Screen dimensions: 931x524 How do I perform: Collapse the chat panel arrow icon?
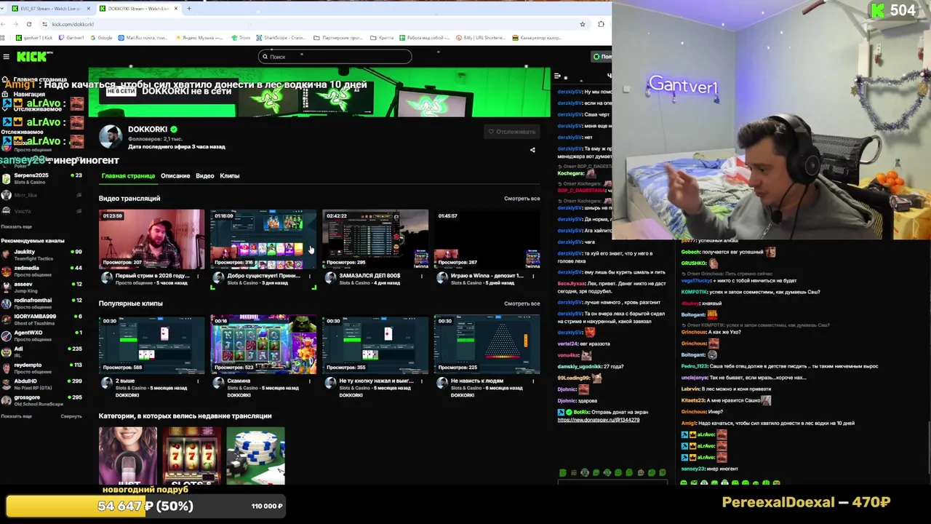coord(557,76)
